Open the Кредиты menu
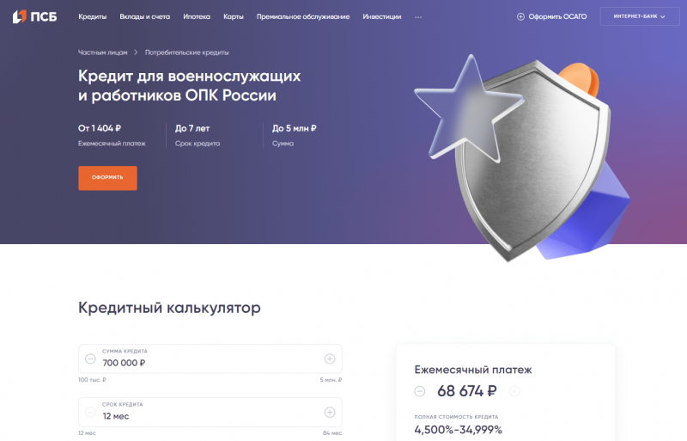 tap(92, 16)
